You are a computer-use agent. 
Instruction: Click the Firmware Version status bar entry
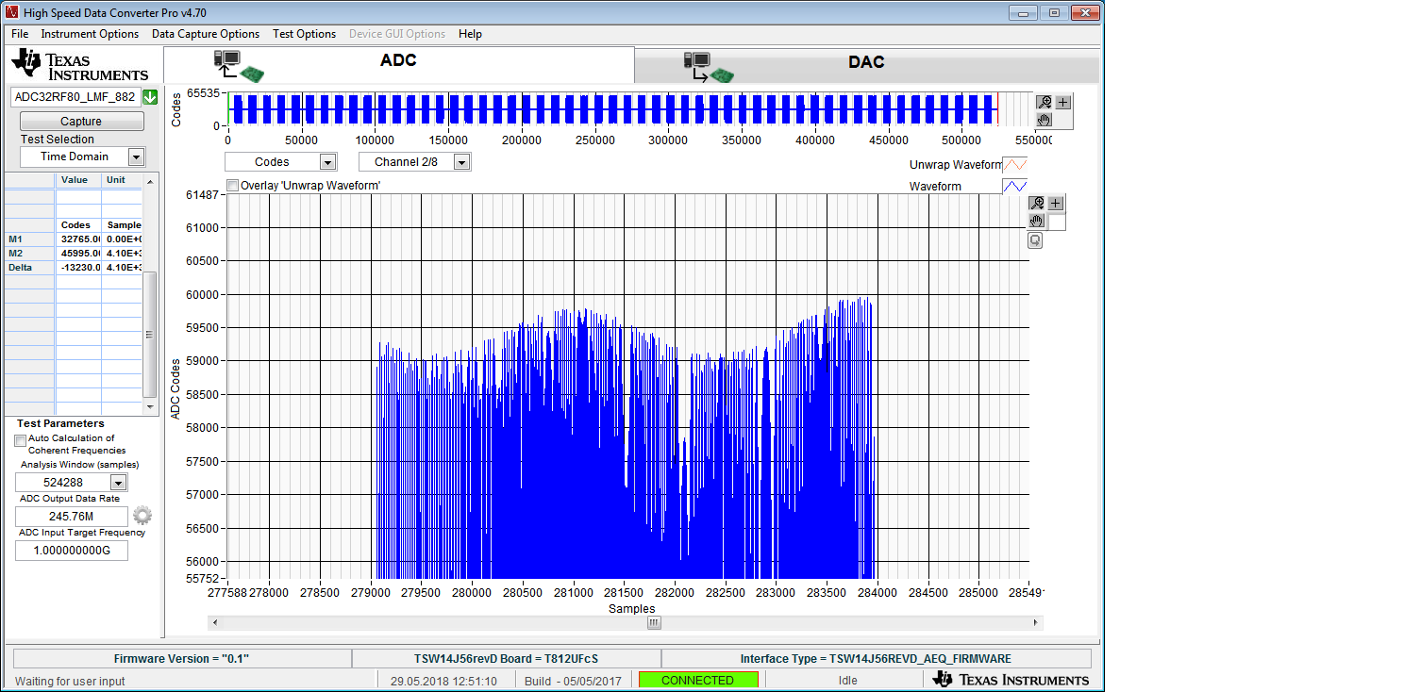(x=182, y=659)
